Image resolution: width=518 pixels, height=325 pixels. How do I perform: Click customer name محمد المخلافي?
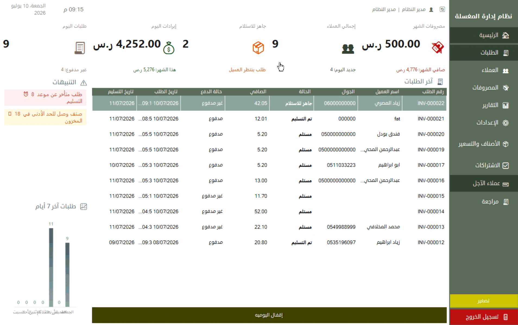[383, 227]
